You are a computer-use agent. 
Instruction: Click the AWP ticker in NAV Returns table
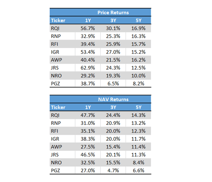coord(57,147)
